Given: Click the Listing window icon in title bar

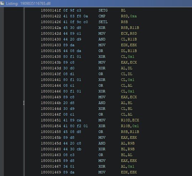Looking at the screenshot, I should pyautogui.click(x=2, y=3).
